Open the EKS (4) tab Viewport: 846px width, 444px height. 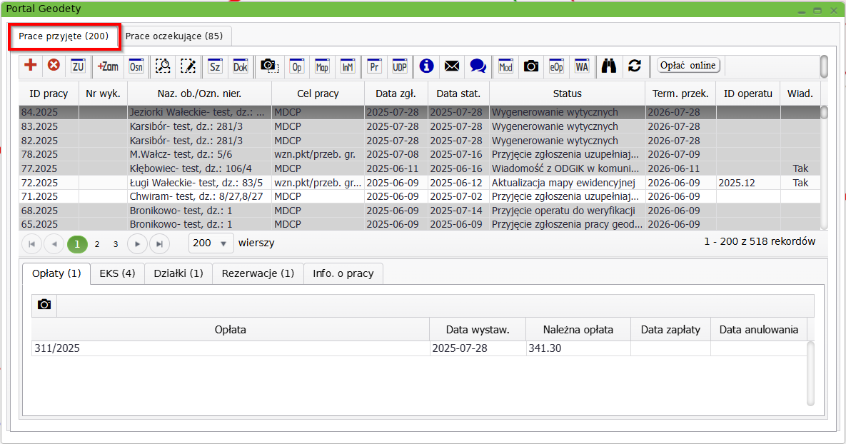(x=118, y=273)
